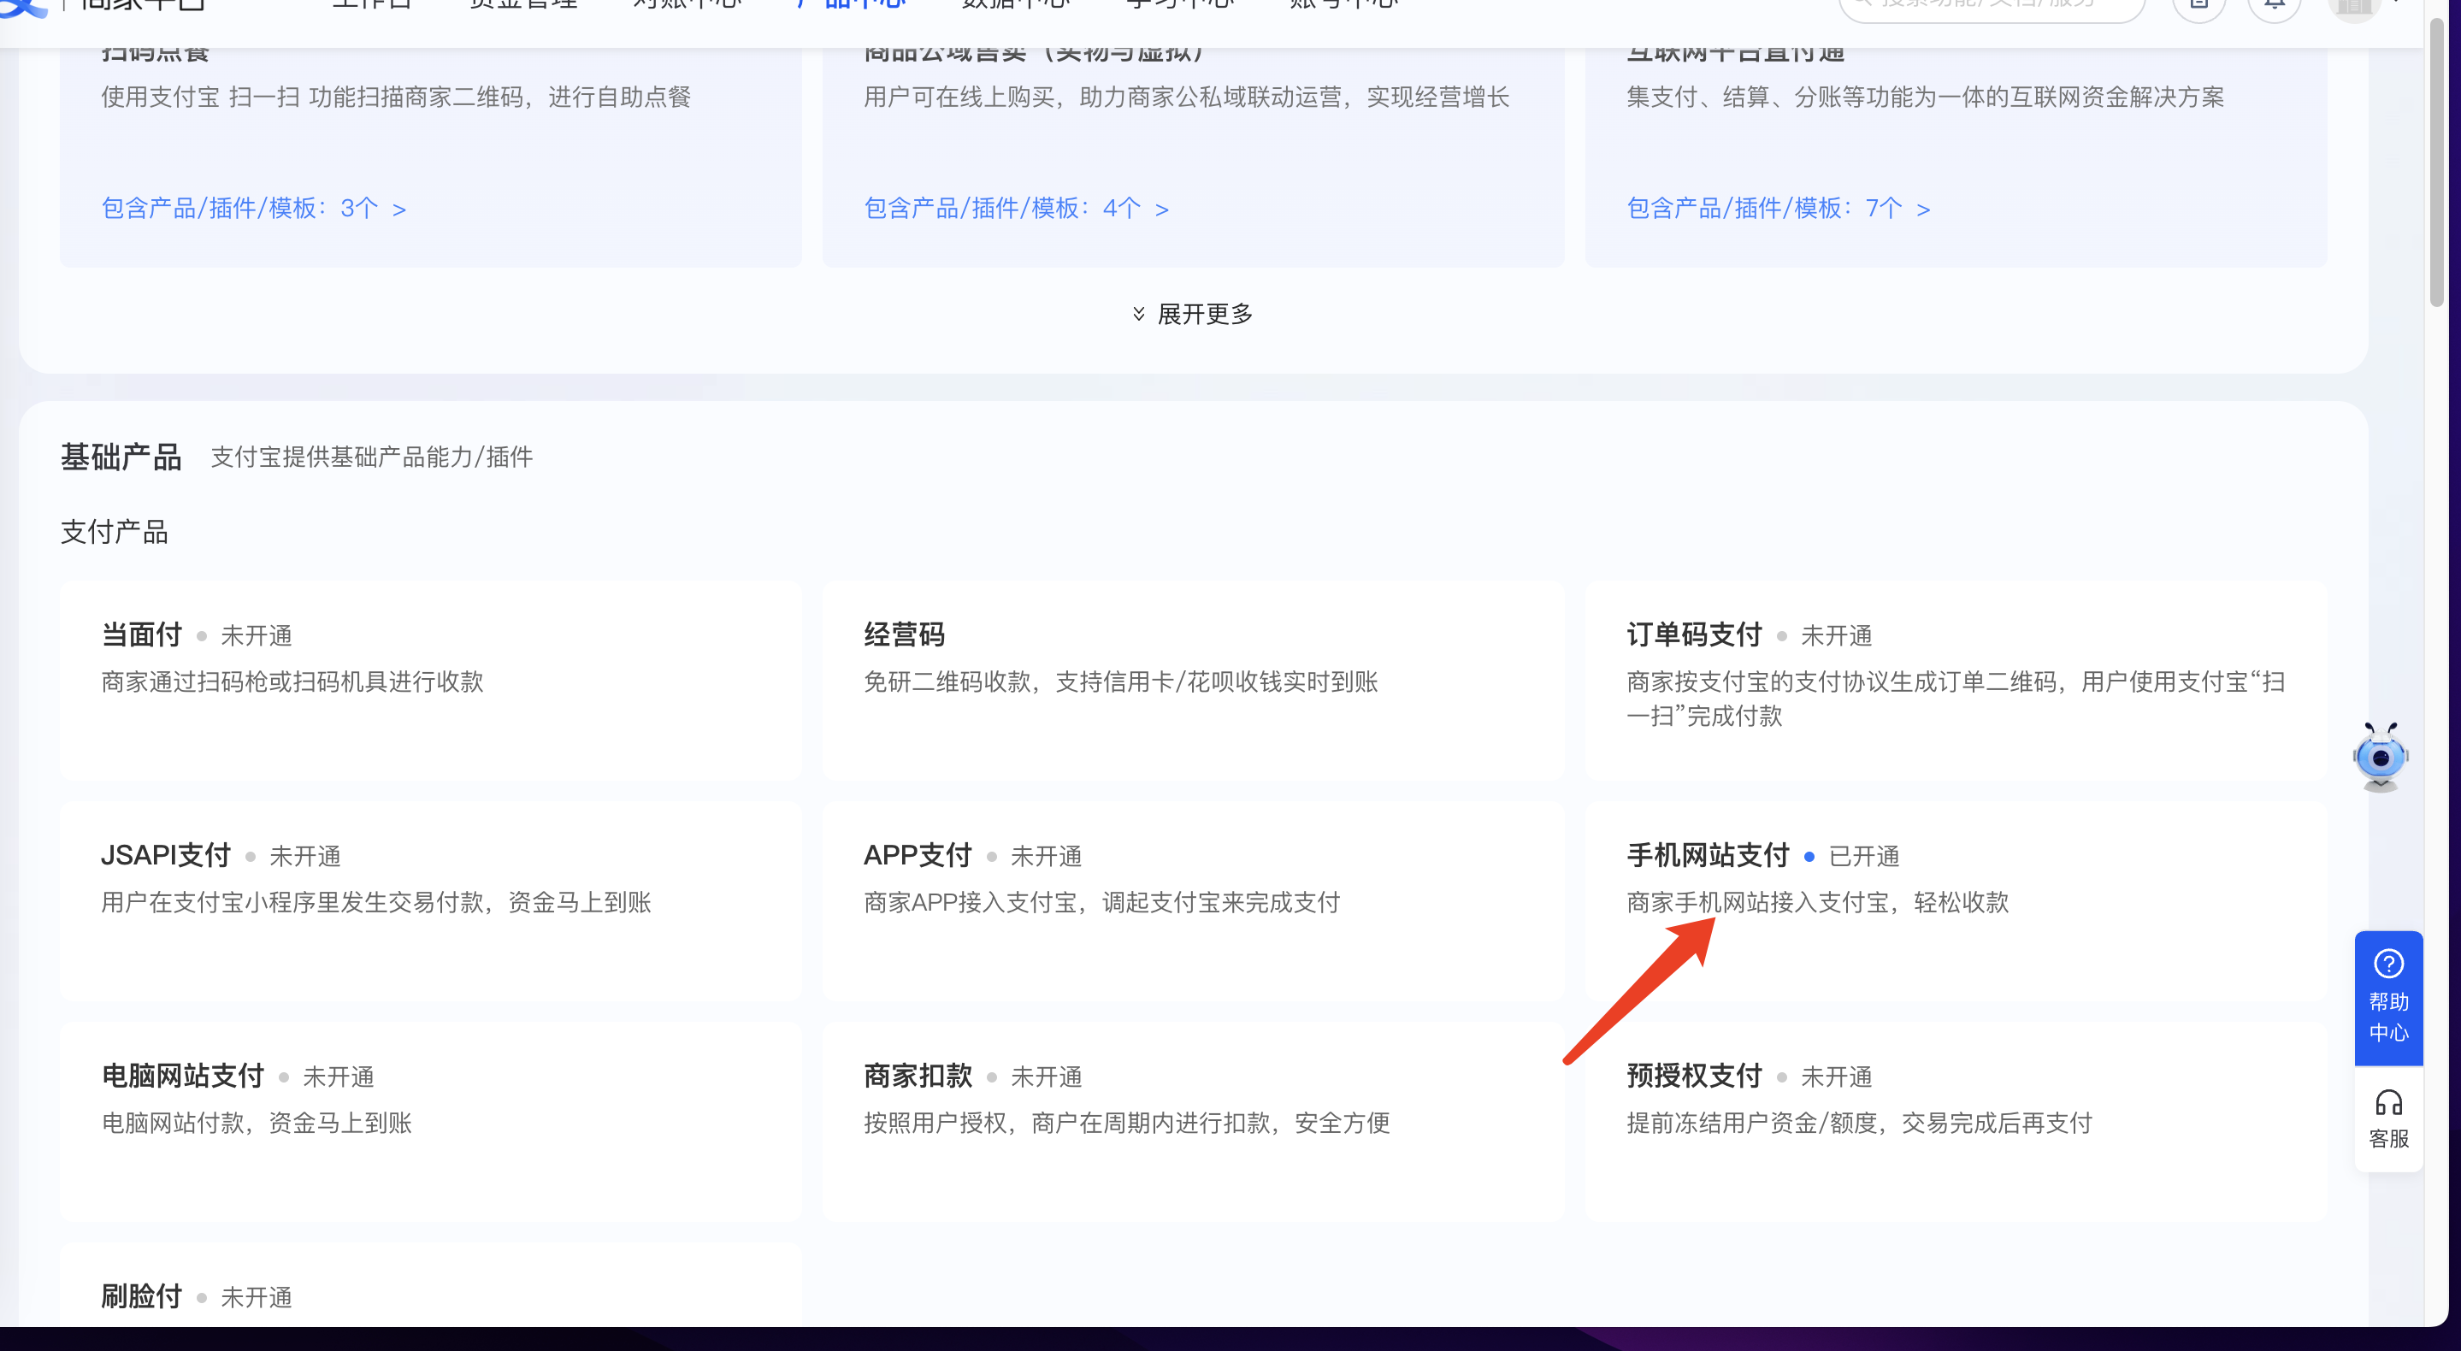
Task: Click the 未开通 status beside JSAPI支付
Action: click(304, 856)
